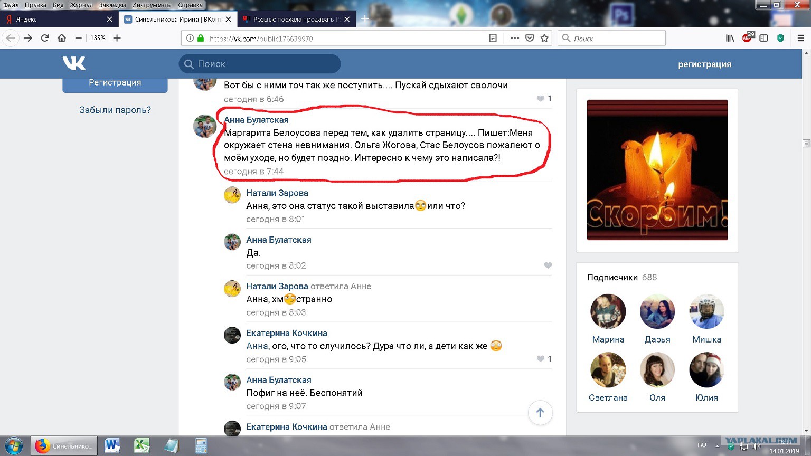Open the Правка menu
Image resolution: width=811 pixels, height=456 pixels.
[x=35, y=5]
